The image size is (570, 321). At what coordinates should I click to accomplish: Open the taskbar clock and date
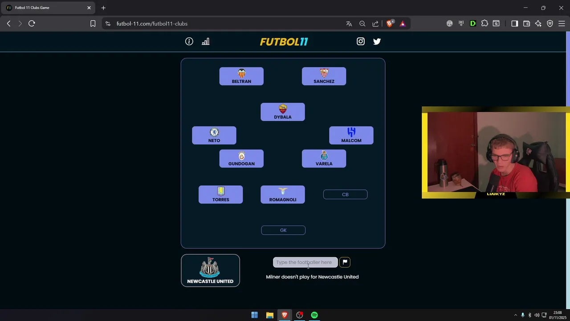pos(558,315)
